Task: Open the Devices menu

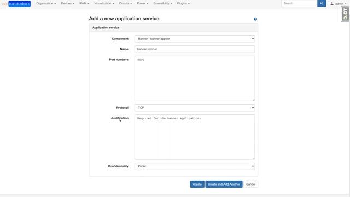Action: click(x=67, y=4)
